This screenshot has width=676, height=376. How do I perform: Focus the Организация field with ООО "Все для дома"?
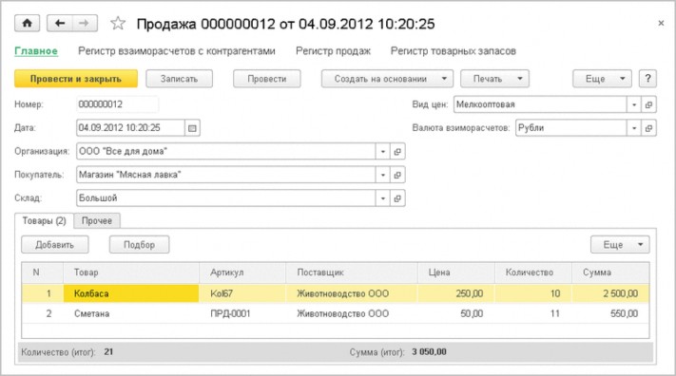[x=226, y=151]
